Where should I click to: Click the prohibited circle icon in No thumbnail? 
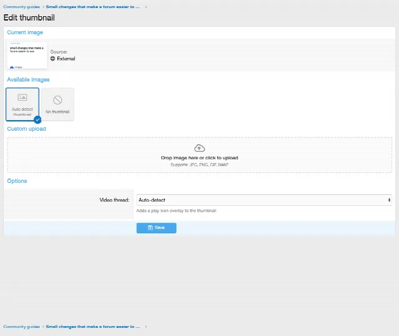coord(57,100)
